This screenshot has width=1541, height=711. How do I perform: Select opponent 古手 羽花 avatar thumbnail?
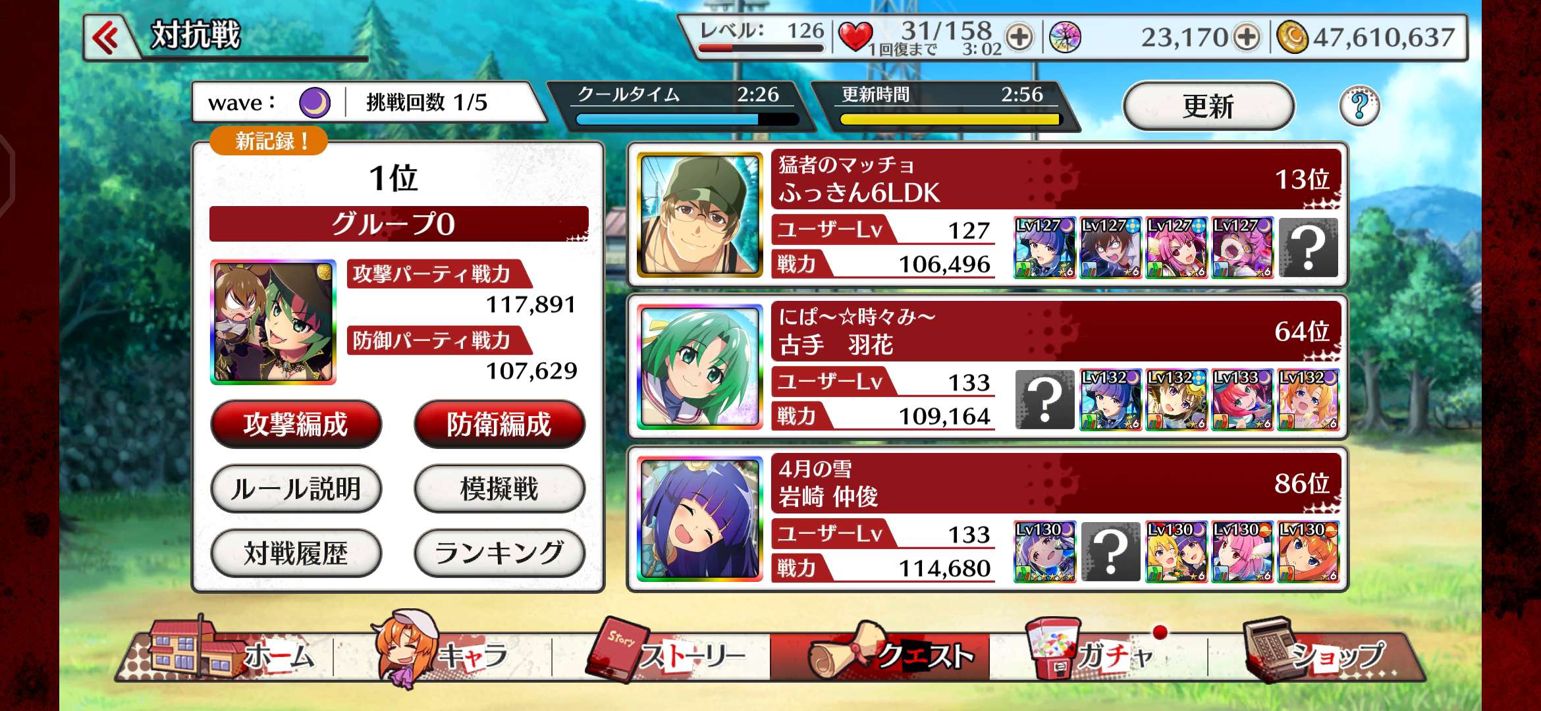coord(700,367)
